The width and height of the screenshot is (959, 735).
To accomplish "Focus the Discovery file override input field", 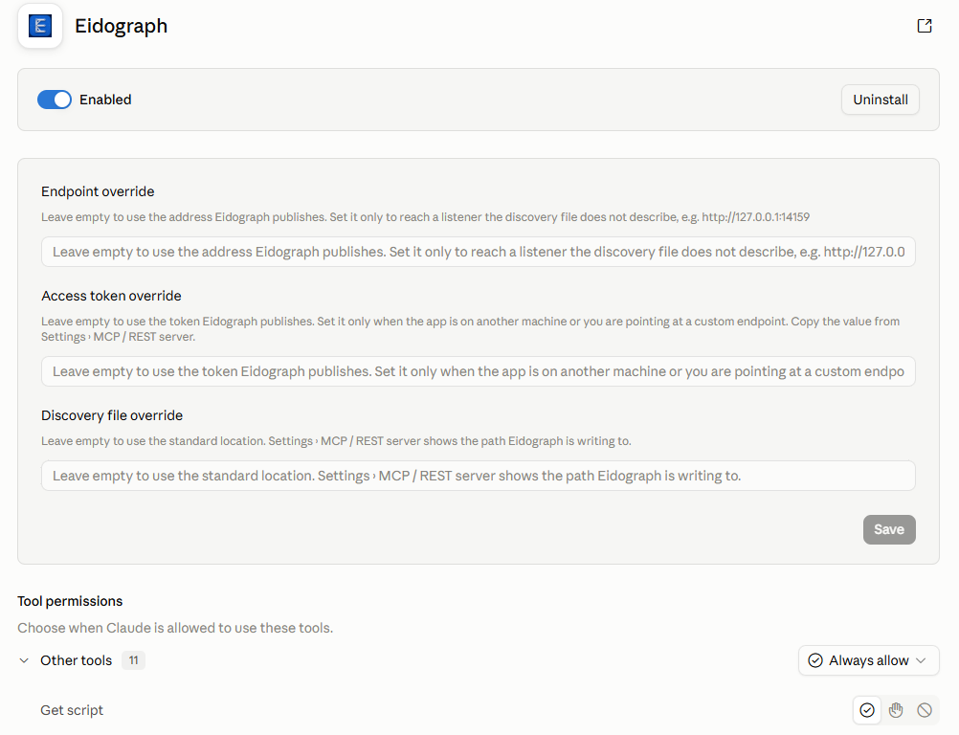I will tap(479, 476).
